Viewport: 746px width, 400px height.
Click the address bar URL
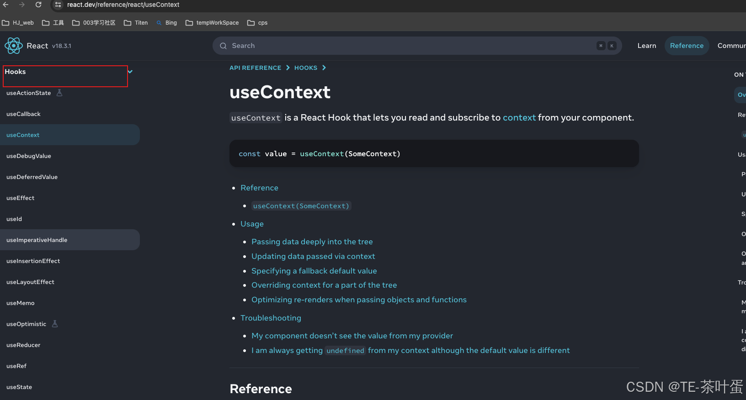click(123, 5)
